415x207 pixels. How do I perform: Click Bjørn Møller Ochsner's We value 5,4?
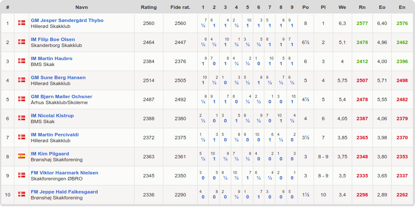coord(342,99)
